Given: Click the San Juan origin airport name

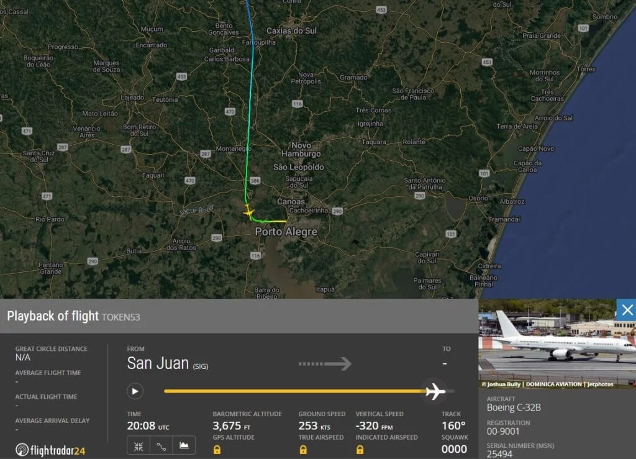Looking at the screenshot, I should click(158, 363).
